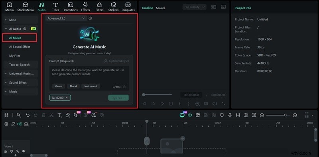Play the preview
Image resolution: width=319 pixels, height=157 pixels.
click(x=162, y=104)
